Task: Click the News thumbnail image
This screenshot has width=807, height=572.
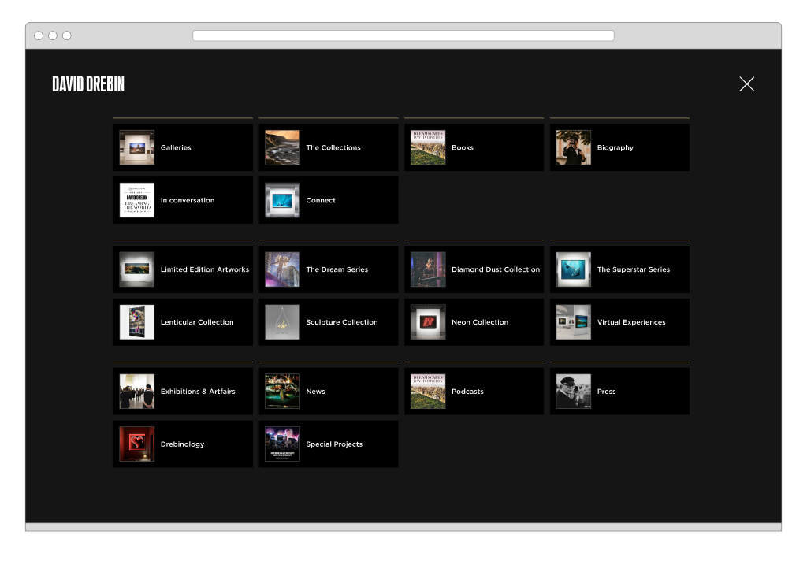Action: pos(283,392)
